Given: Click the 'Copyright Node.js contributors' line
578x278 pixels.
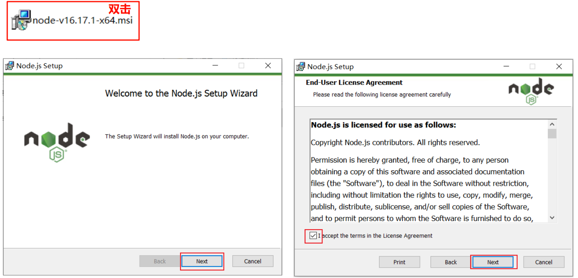Looking at the screenshot, I should (x=395, y=143).
